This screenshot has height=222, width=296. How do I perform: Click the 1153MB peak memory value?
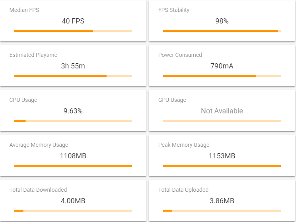point(222,156)
